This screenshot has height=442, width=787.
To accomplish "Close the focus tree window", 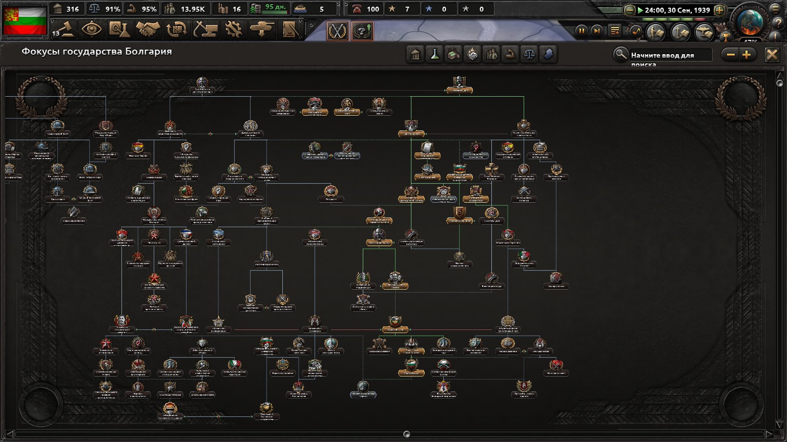I will [x=772, y=55].
